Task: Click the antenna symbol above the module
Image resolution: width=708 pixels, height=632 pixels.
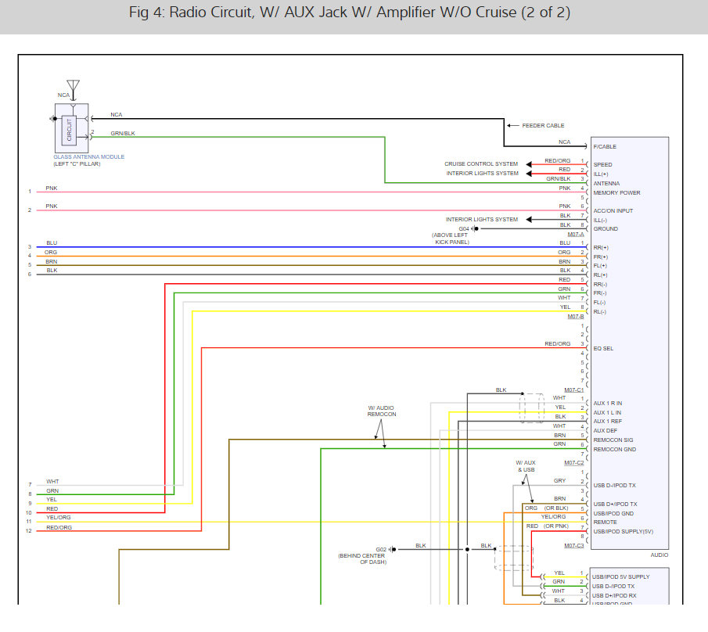Action: tap(74, 90)
